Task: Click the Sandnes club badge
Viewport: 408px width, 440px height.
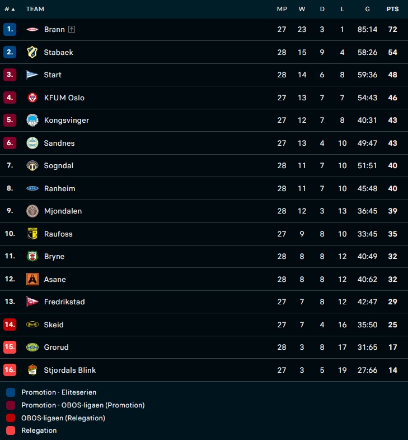Action: click(x=32, y=143)
